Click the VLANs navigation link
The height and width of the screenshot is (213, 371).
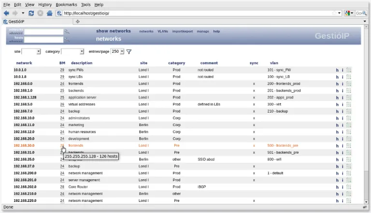163,31
